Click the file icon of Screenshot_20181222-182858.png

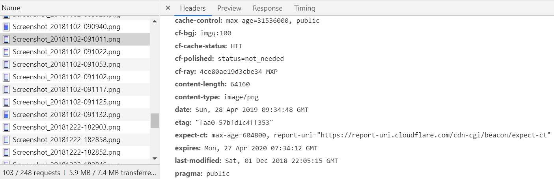coord(6,140)
